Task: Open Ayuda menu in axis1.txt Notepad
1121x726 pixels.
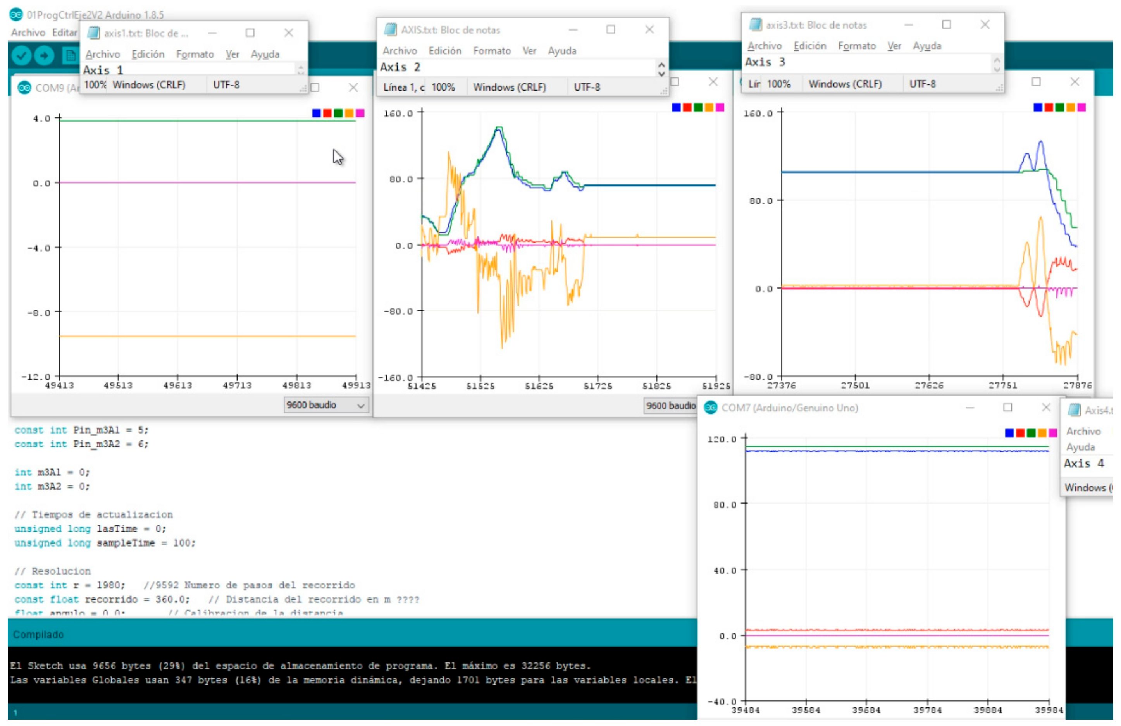Action: [265, 54]
